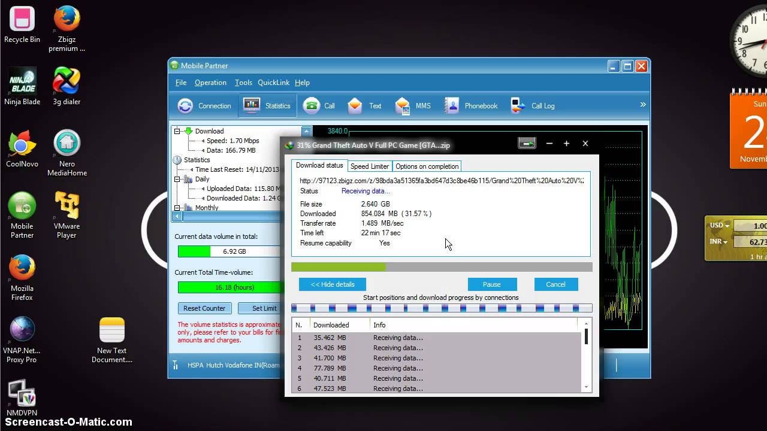Open the 3g dialer shortcut
The width and height of the screenshot is (767, 431).
[67, 87]
